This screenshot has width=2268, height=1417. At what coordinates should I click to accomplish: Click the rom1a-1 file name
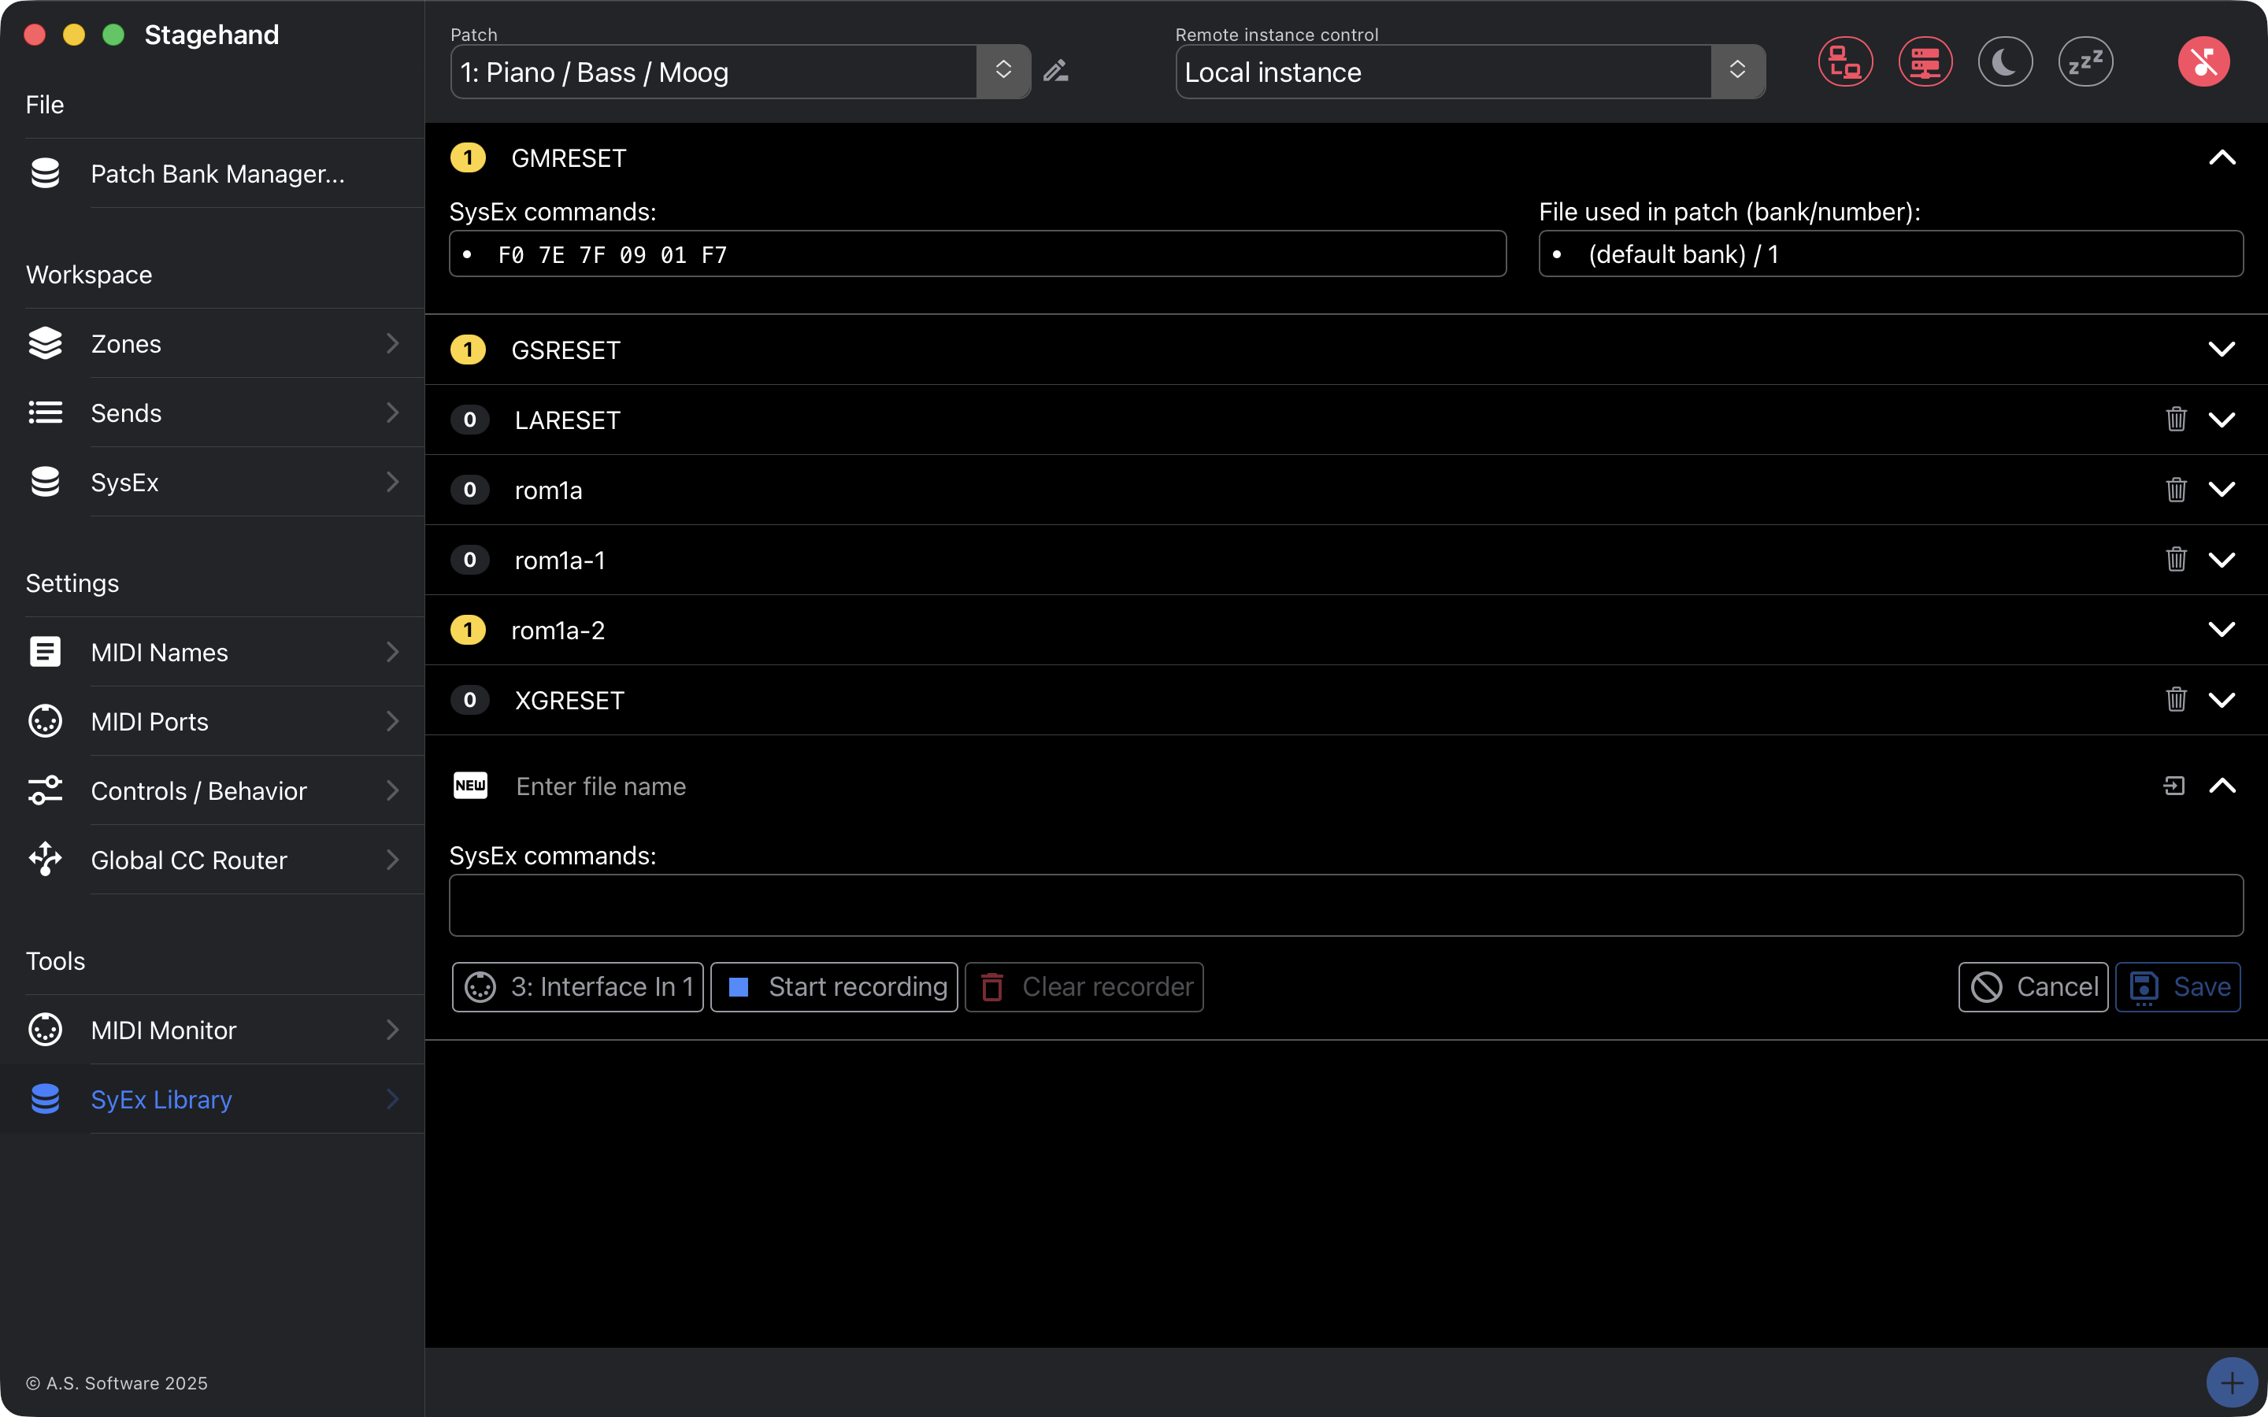(559, 560)
